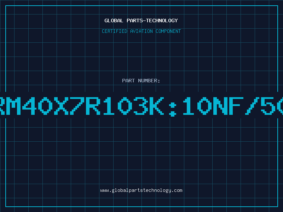Click the large X7R103K part number segment
Screen dimensions: 283x212
[109, 106]
